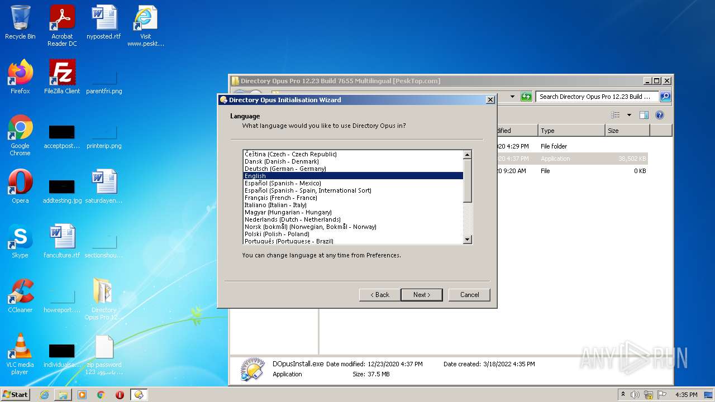Click the Explorer change view icon

(615, 115)
